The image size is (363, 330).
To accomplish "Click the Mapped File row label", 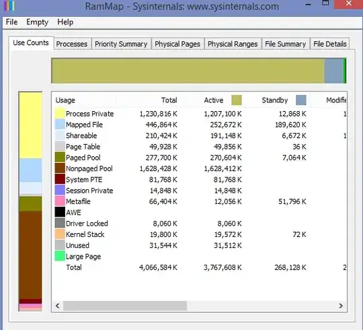I will coord(84,125).
